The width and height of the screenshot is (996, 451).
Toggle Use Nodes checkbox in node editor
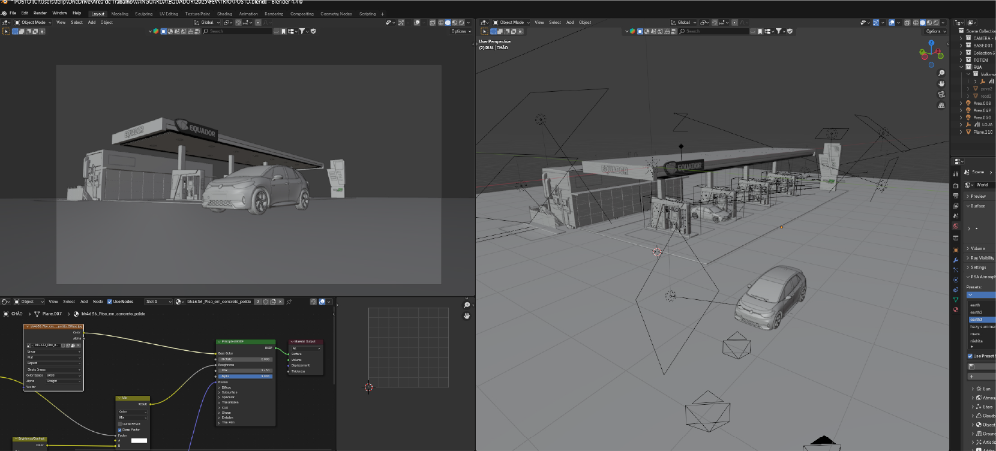(x=110, y=302)
